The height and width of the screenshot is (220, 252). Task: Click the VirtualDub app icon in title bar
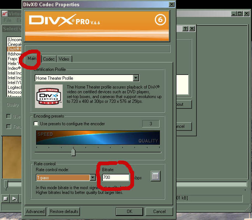click(x=4, y=14)
